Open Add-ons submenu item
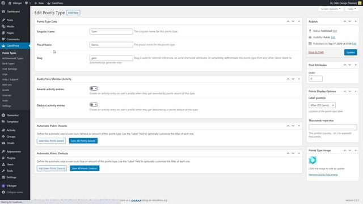363x204 pixels. 7,85
